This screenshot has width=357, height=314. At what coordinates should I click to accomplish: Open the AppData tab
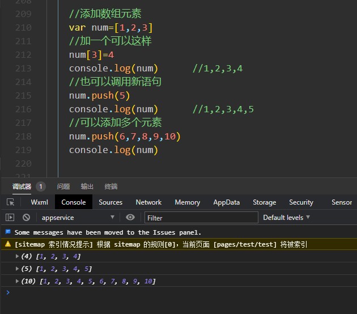tap(226, 202)
